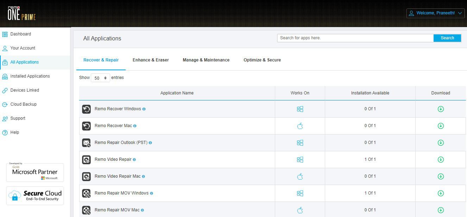467x217 pixels.
Task: Download Remo Video Repair
Action: click(441, 159)
